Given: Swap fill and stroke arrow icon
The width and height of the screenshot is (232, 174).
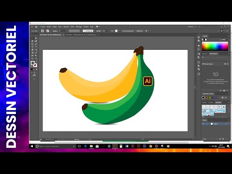Looking at the screenshot, I should click(37, 62).
